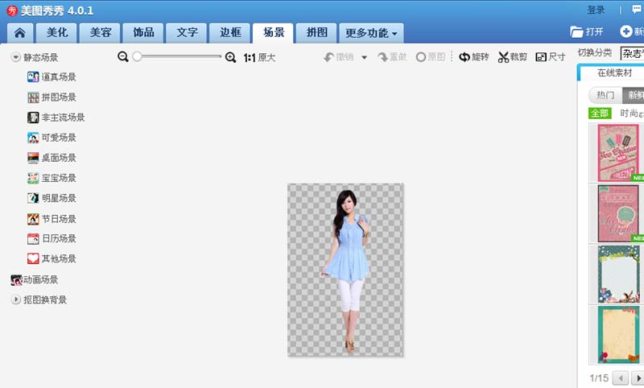Expand the 抠图换背景 section
Image resolution: width=644 pixels, height=388 pixels.
click(x=15, y=299)
